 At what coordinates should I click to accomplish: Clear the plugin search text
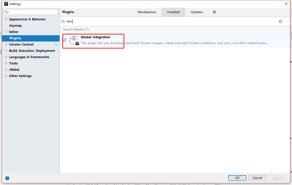(x=280, y=21)
